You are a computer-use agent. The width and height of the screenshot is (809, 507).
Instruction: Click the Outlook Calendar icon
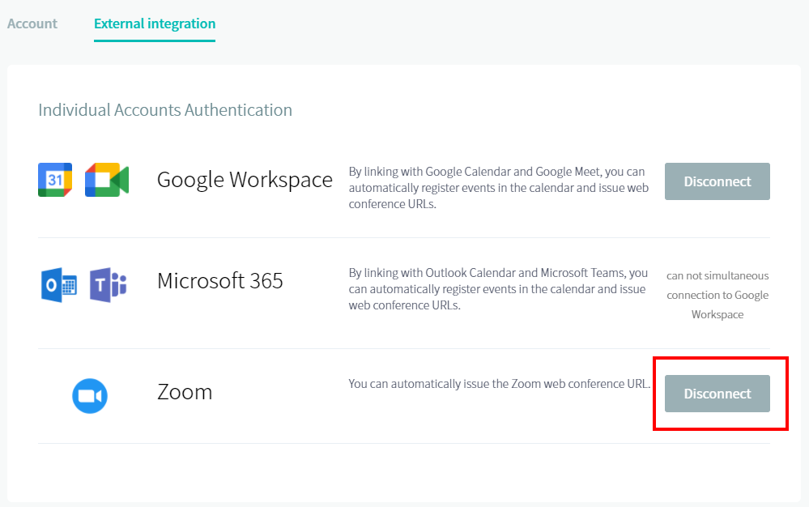point(58,285)
